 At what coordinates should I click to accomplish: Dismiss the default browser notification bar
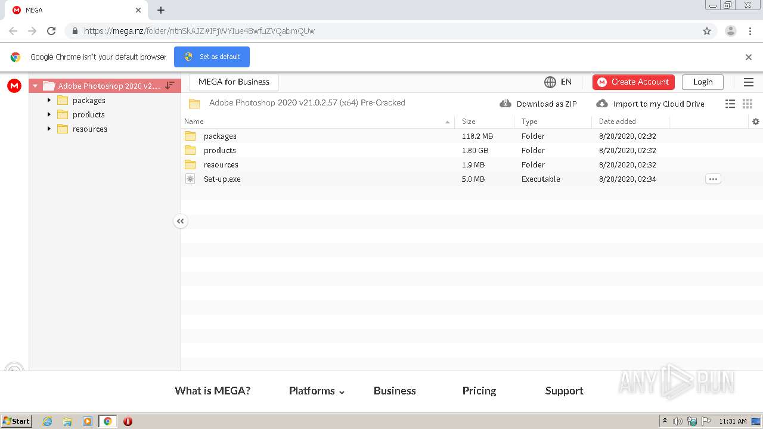pos(749,57)
